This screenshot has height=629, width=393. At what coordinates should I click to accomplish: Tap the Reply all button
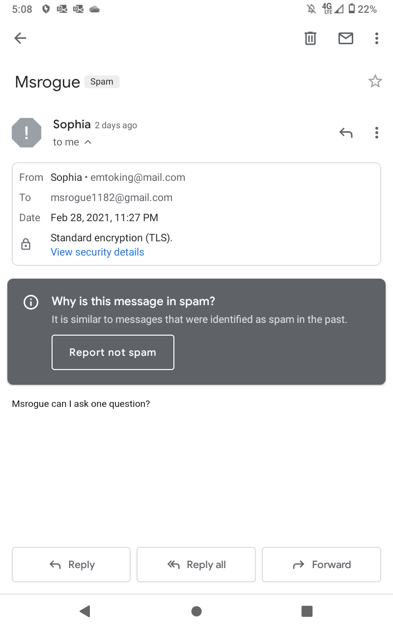pyautogui.click(x=196, y=565)
